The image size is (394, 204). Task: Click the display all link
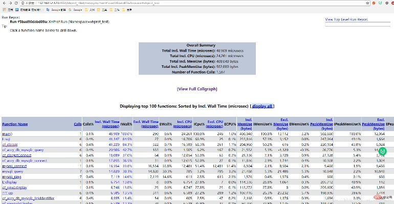coord(261,106)
